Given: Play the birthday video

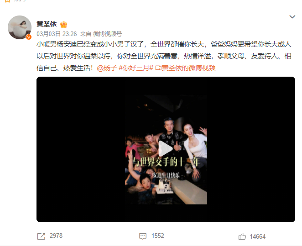Looking at the screenshot, I should coord(166,148).
